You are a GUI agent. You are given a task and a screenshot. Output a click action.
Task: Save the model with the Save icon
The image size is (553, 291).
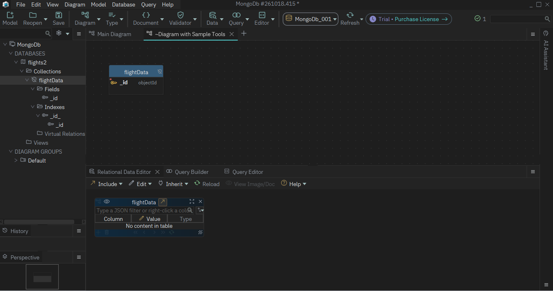58,15
